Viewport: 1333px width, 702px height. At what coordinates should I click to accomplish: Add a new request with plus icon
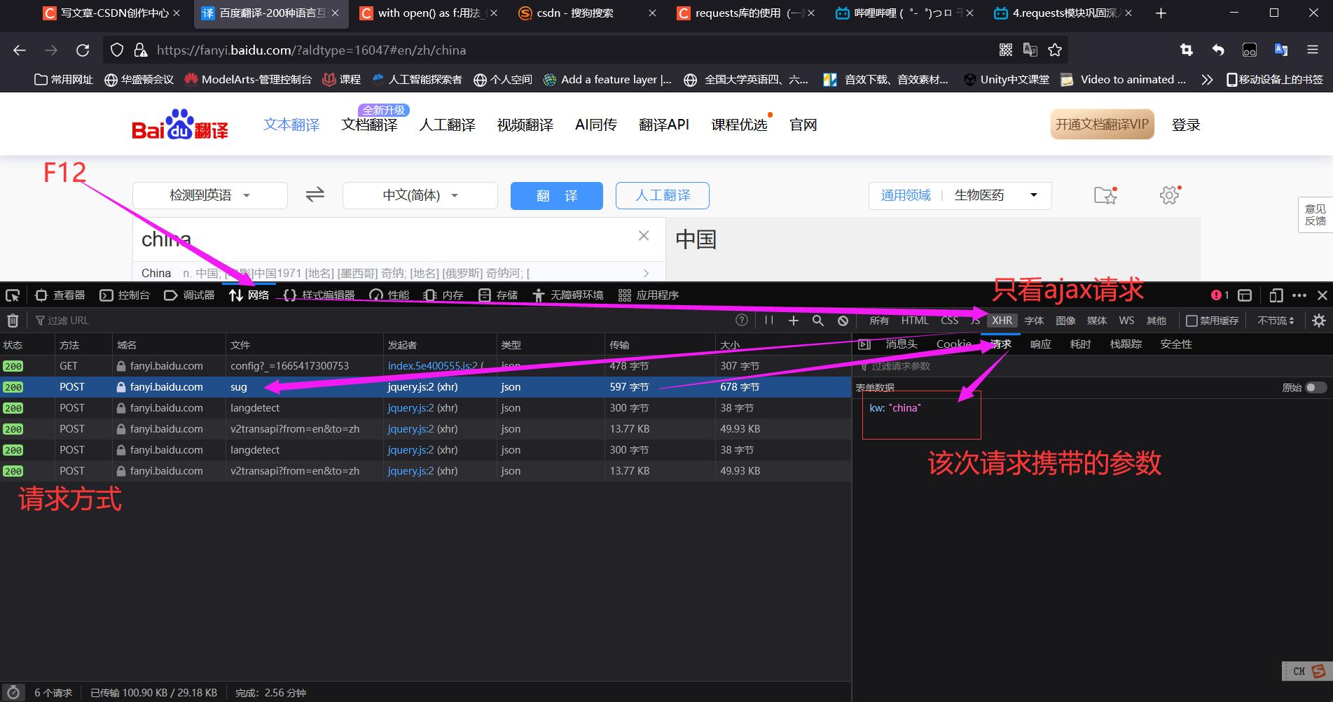pos(793,321)
